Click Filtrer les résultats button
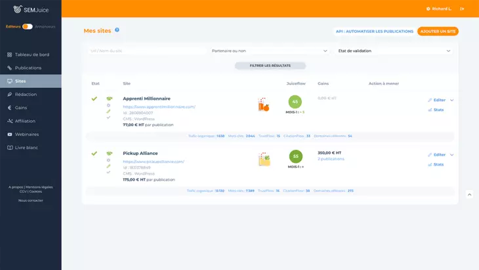This screenshot has width=479, height=270. [x=270, y=66]
